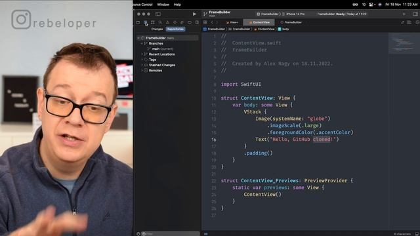
Task: Open the Window menu
Action: tap(163, 5)
